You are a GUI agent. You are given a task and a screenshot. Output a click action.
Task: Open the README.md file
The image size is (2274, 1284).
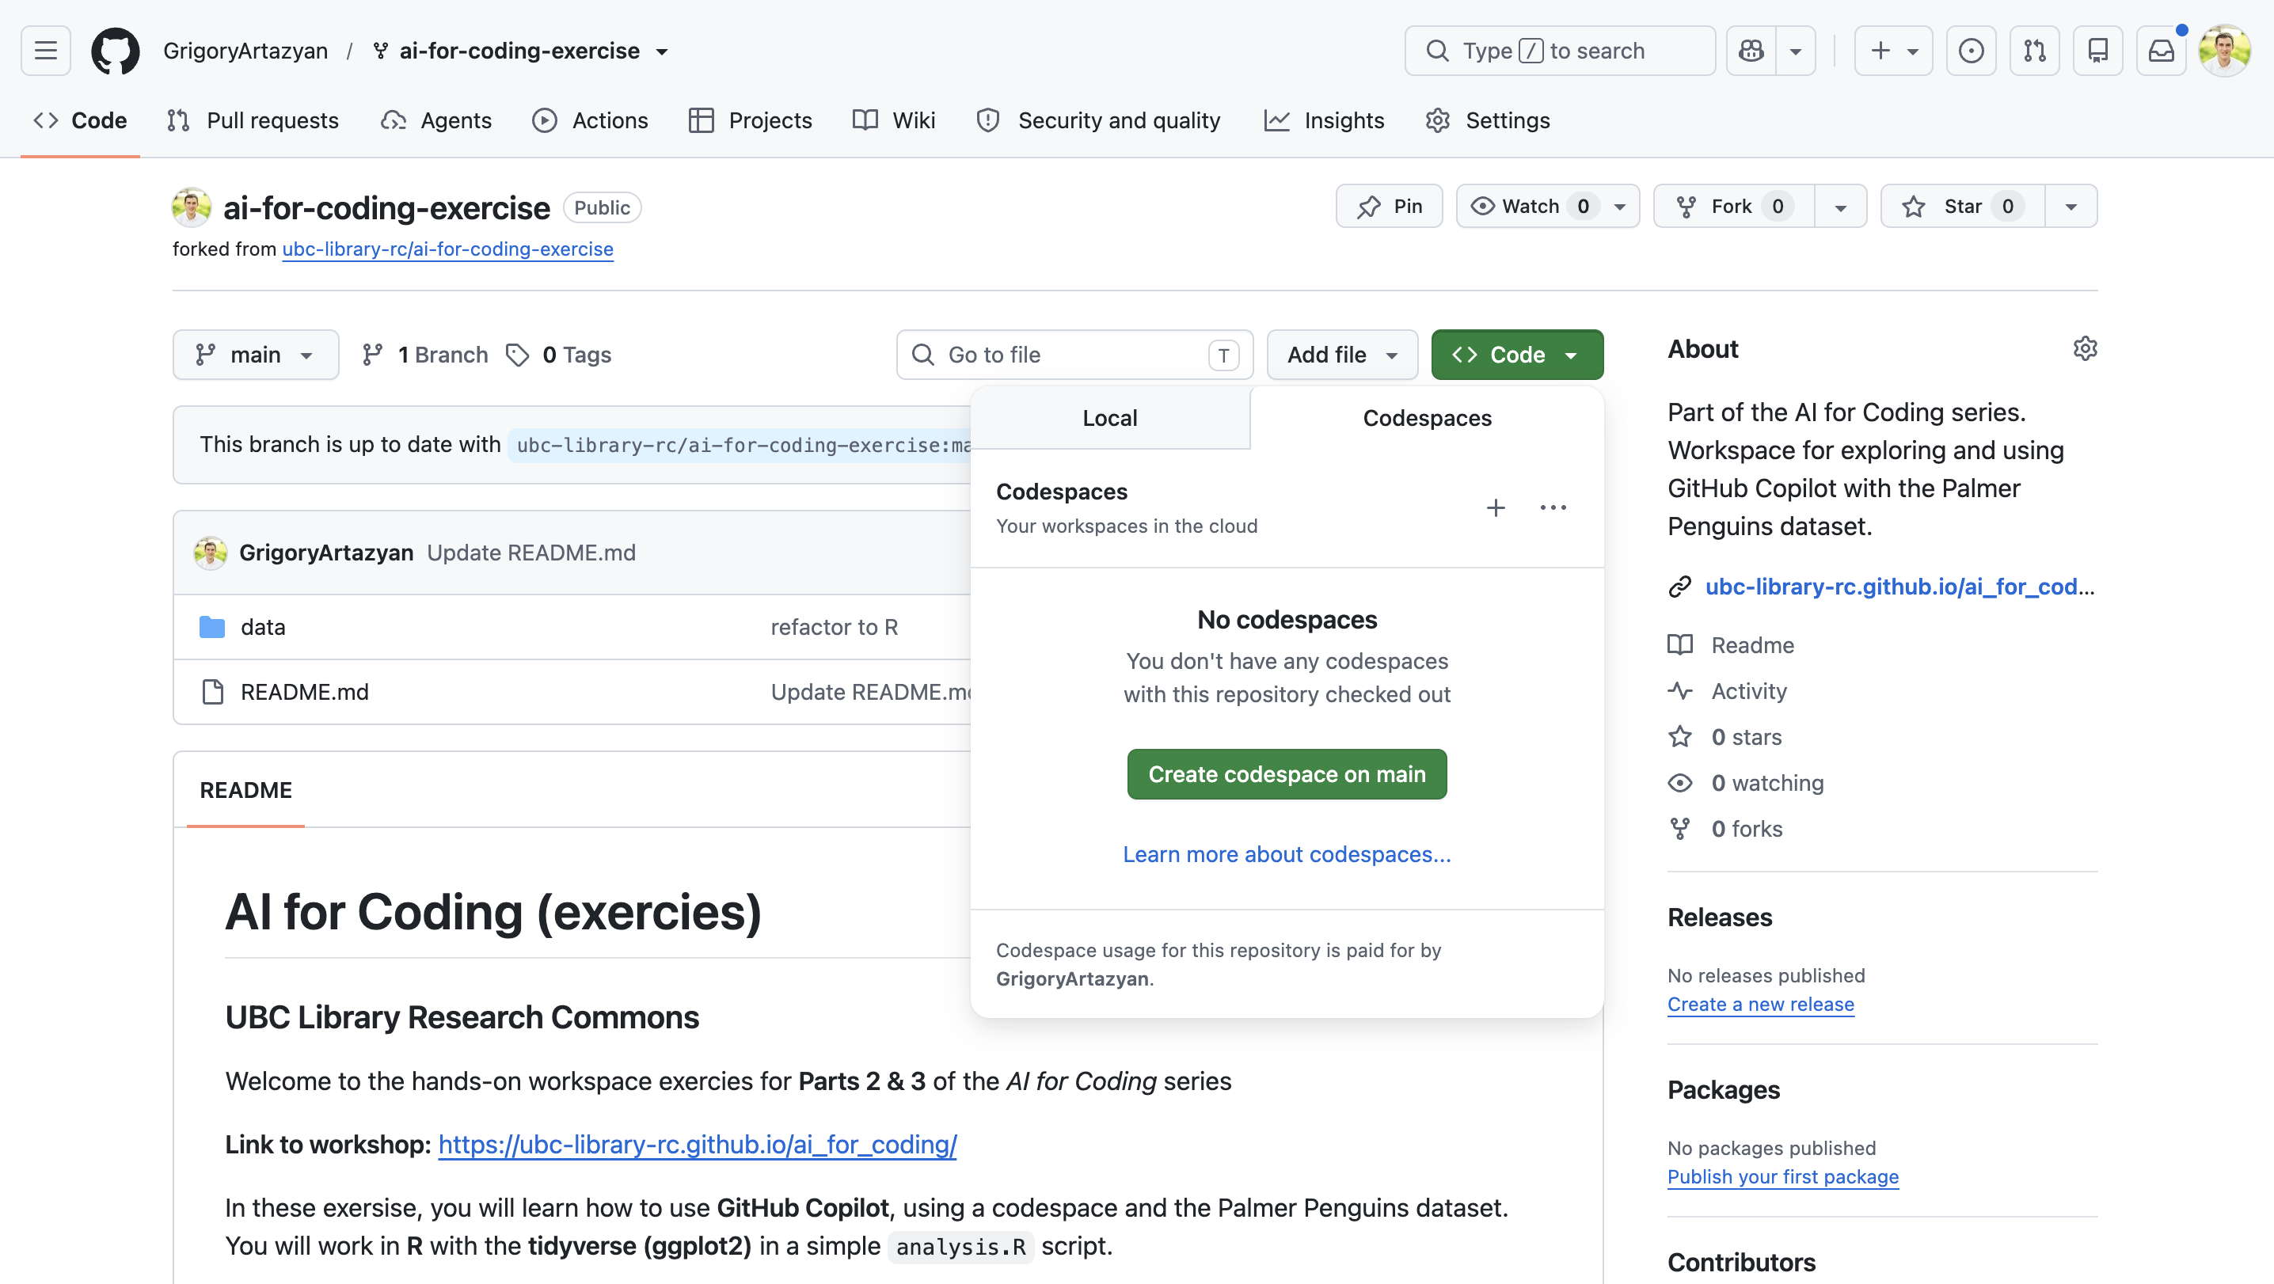[305, 692]
